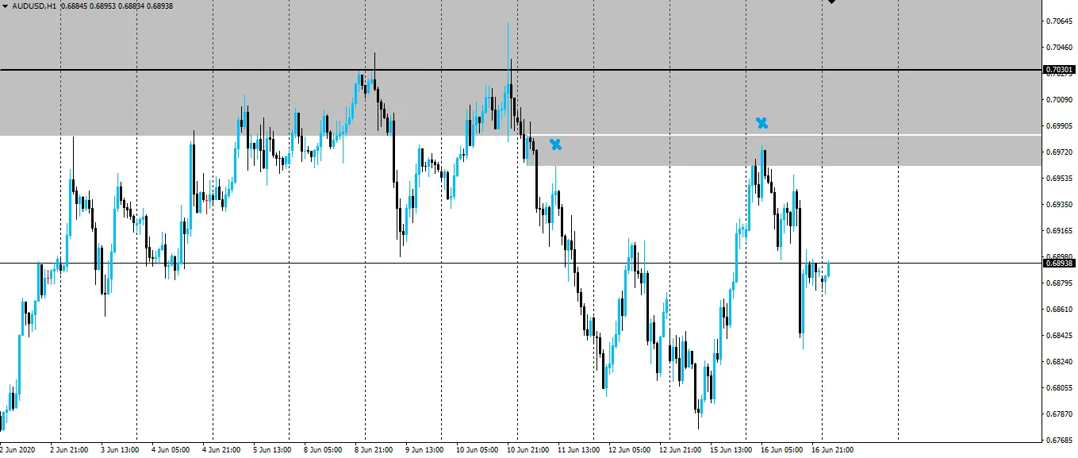Click the 0.69350 price scale label

coord(1060,205)
